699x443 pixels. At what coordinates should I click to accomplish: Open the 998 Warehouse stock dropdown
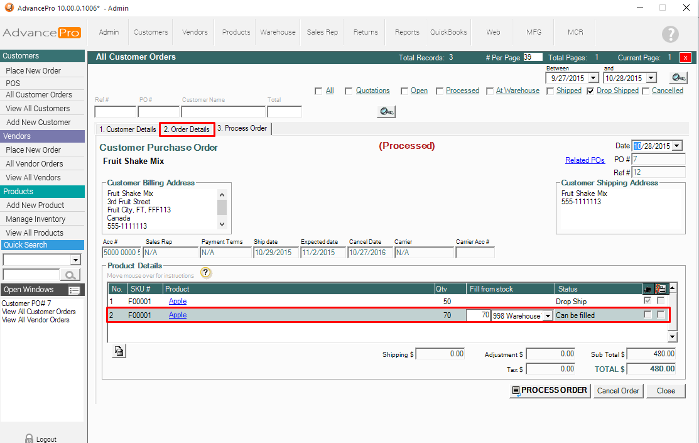tap(547, 315)
